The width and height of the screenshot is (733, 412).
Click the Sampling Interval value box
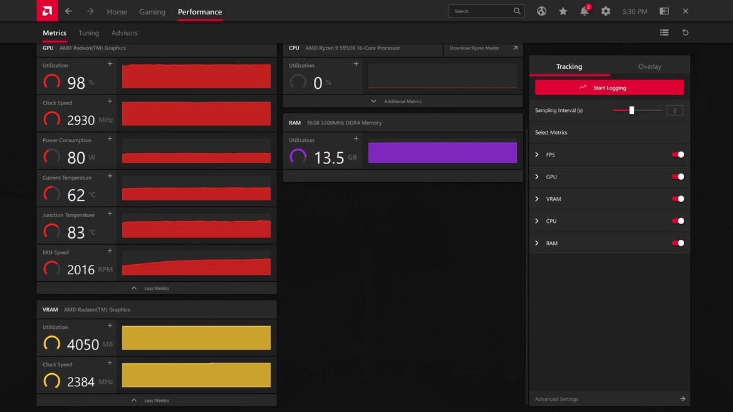pyautogui.click(x=675, y=110)
